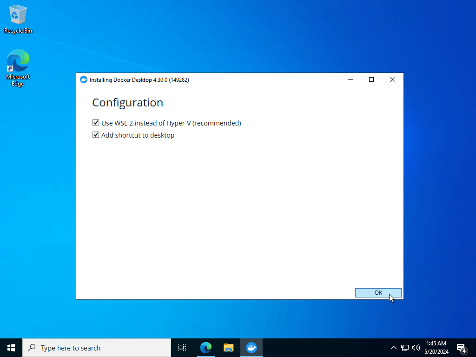The image size is (476, 357).
Task: Click the Type here to search box
Action: 97,348
